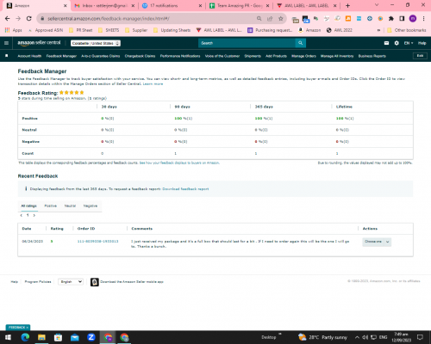Open the settings gear icon
The image size is (431, 344).
[397, 43]
